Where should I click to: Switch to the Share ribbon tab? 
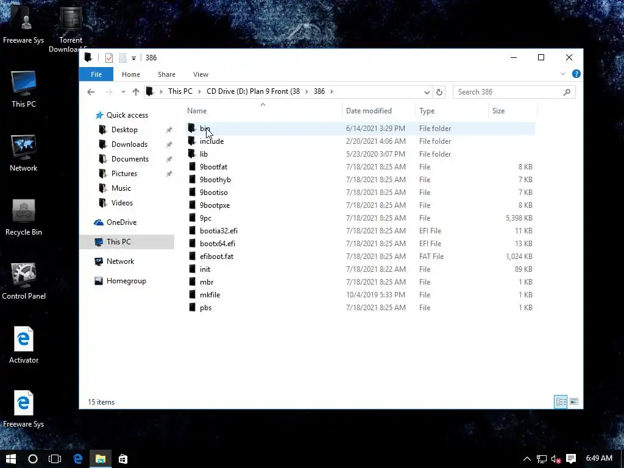pos(166,74)
